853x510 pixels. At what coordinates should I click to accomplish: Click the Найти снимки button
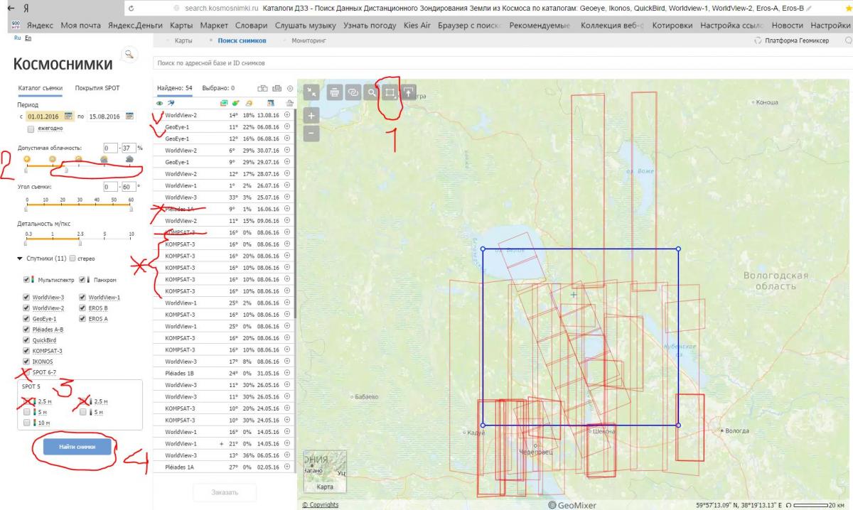click(77, 447)
